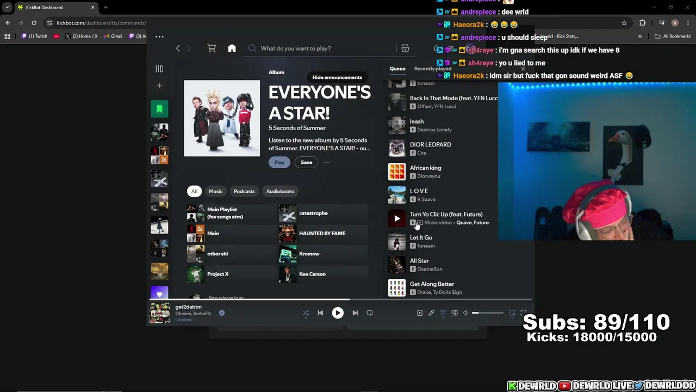696x392 pixels.
Task: Collapse Your Library sidebar icon
Action: (159, 69)
